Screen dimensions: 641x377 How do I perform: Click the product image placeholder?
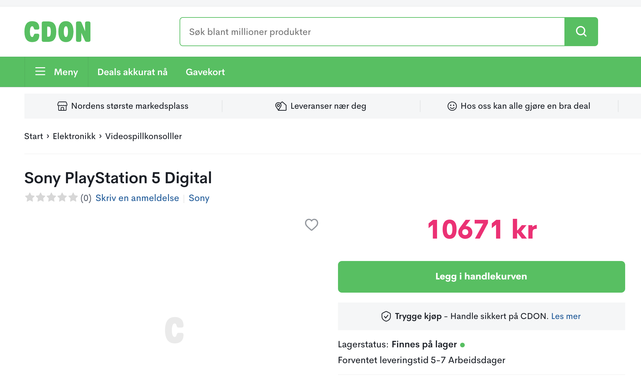pos(174,330)
